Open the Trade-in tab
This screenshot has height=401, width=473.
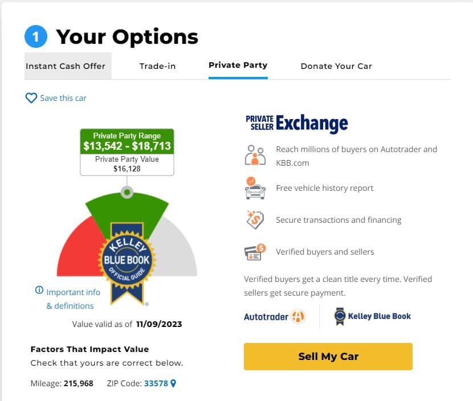pos(157,66)
